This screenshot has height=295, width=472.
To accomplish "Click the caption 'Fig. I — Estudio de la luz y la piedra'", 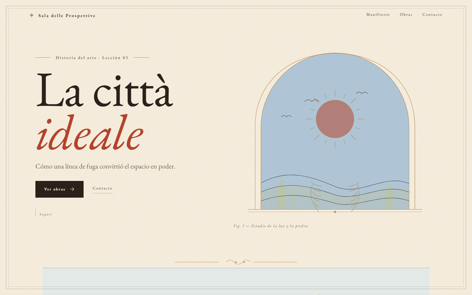I will click(x=270, y=226).
